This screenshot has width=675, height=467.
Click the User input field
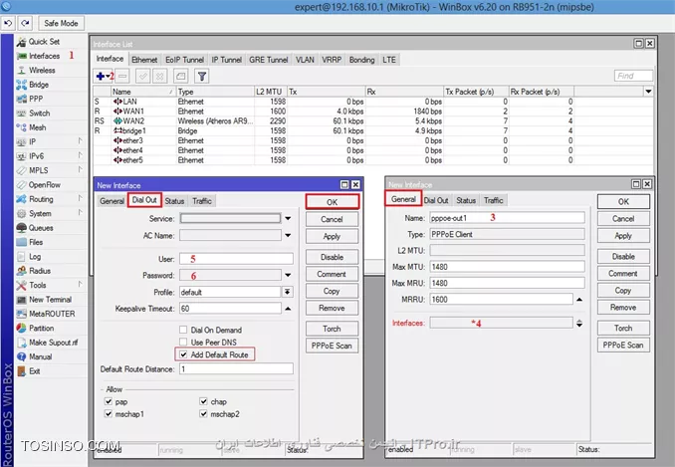pyautogui.click(x=236, y=259)
